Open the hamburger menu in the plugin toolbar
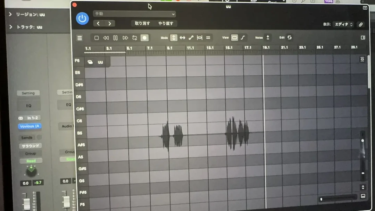This screenshot has height=211, width=375. point(80,38)
